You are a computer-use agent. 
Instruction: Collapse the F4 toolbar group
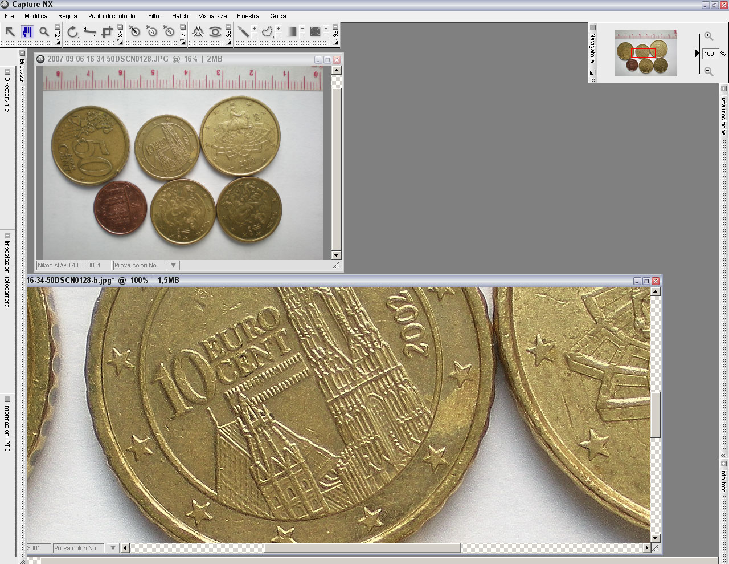pyautogui.click(x=183, y=27)
